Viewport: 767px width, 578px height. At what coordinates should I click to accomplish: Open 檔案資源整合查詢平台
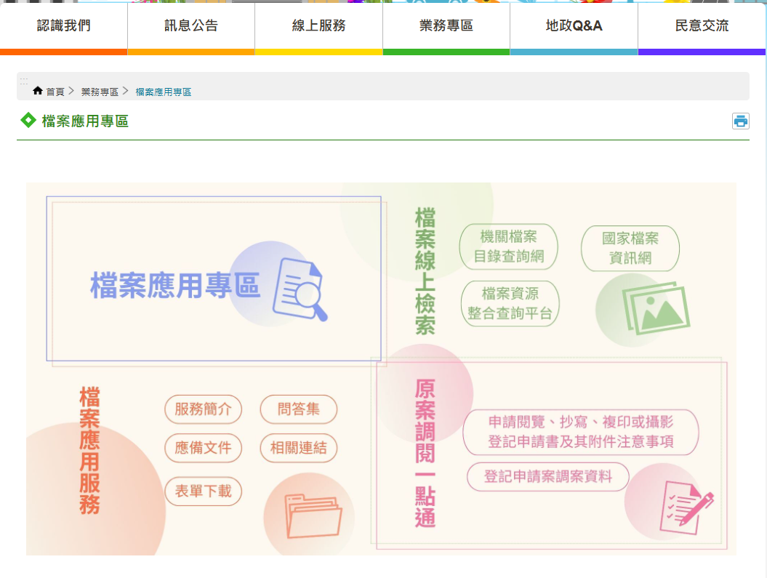(x=510, y=303)
